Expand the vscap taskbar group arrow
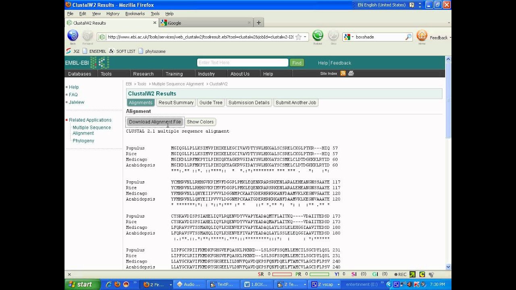The image size is (516, 290). pyautogui.click(x=338, y=284)
